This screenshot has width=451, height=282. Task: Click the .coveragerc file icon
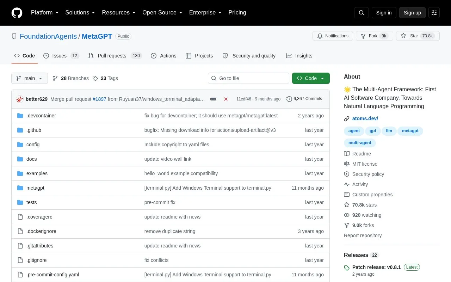pos(20,217)
